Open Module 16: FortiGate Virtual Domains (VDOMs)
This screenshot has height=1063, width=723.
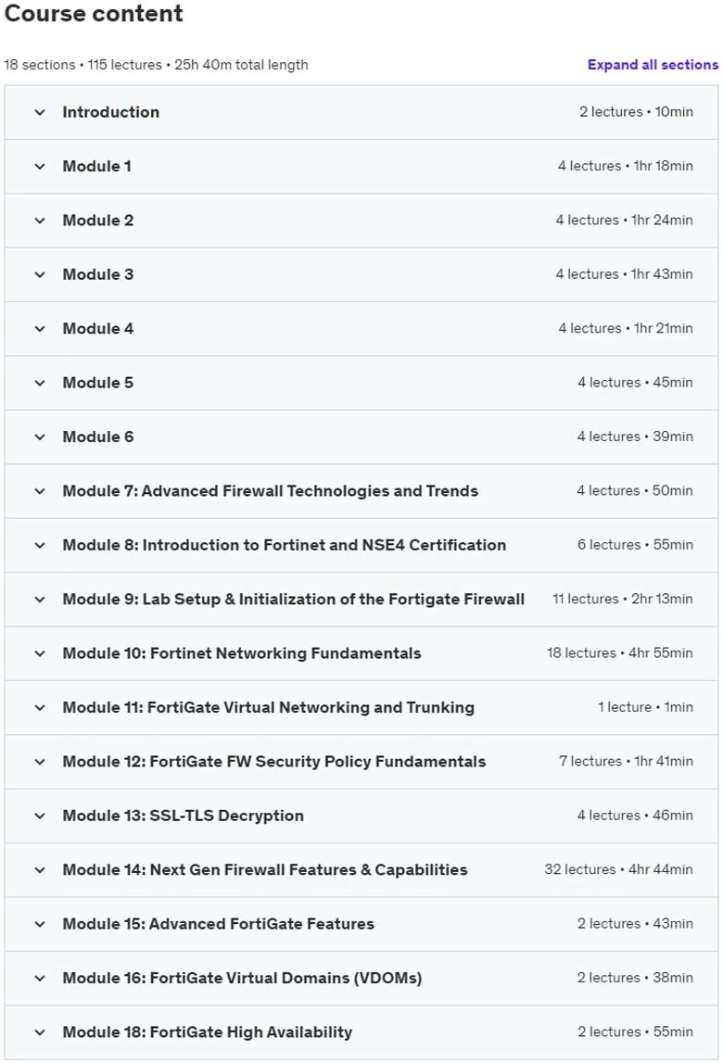242,979
